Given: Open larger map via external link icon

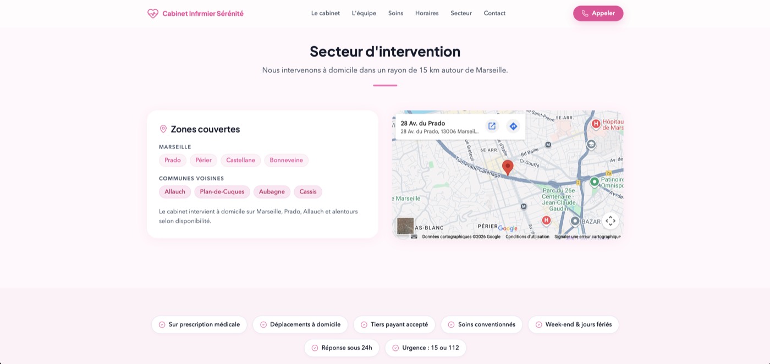Looking at the screenshot, I should point(492,126).
